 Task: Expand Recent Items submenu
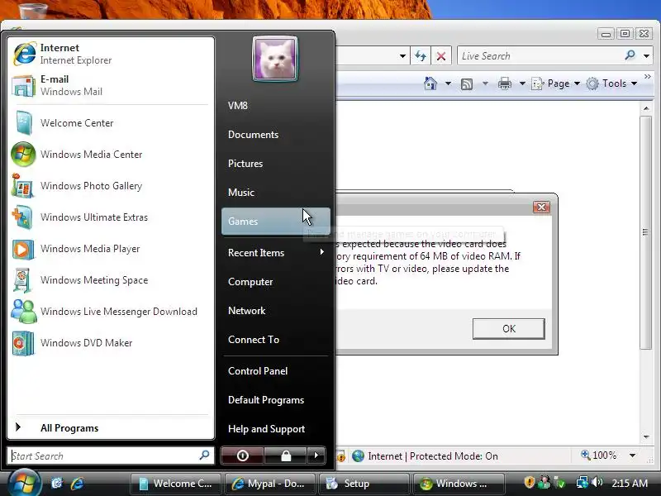275,253
